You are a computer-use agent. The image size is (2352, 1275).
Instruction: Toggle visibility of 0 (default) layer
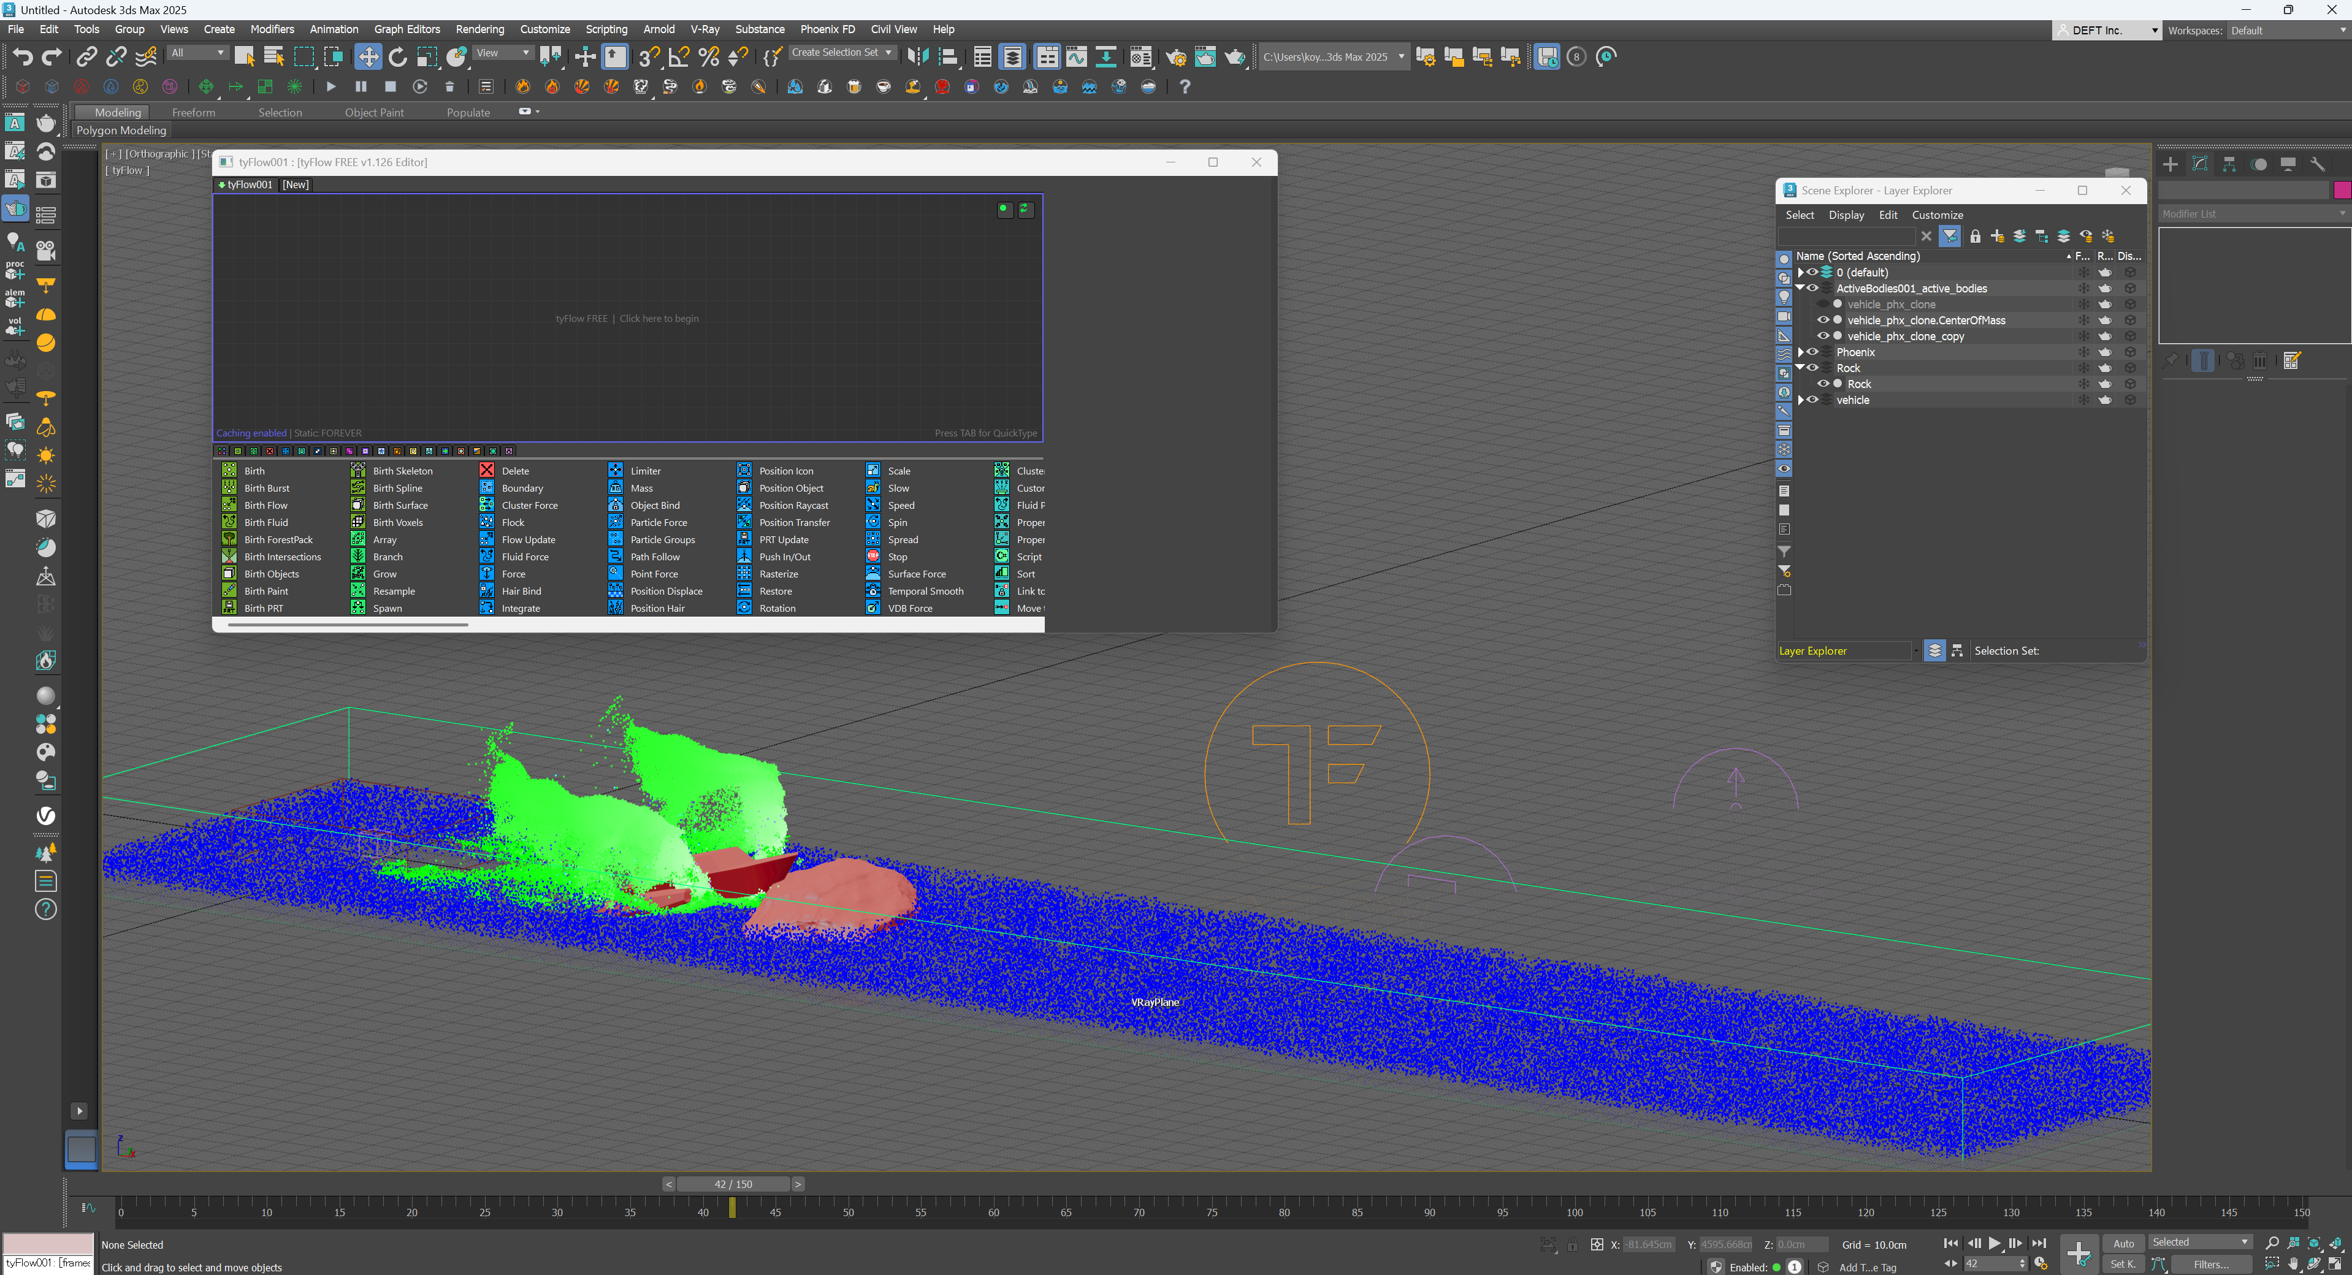click(x=1813, y=272)
